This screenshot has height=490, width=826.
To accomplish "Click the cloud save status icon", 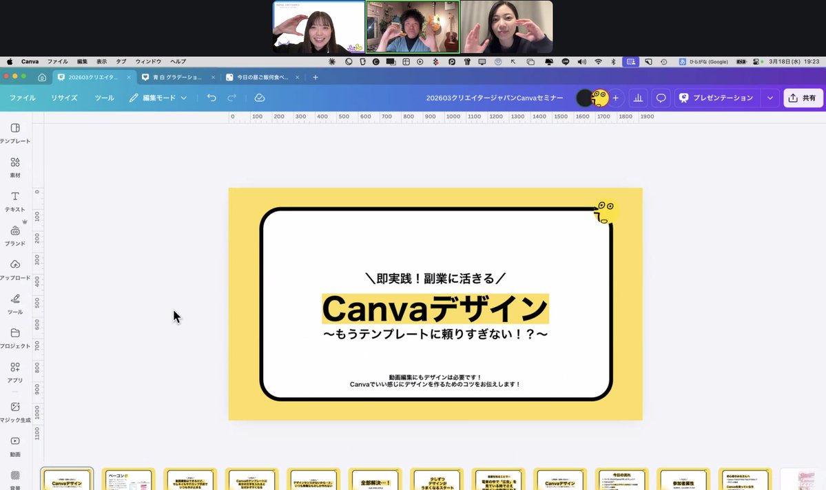I will point(259,98).
